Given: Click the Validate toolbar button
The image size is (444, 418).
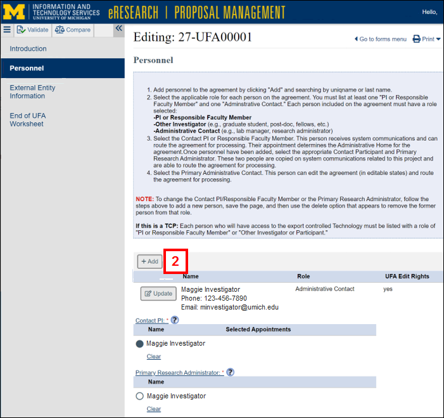Looking at the screenshot, I should tap(33, 30).
